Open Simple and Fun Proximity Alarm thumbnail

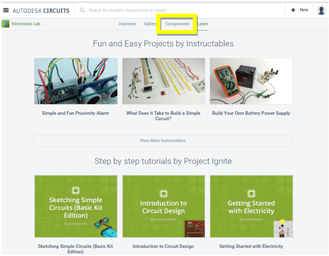point(75,81)
